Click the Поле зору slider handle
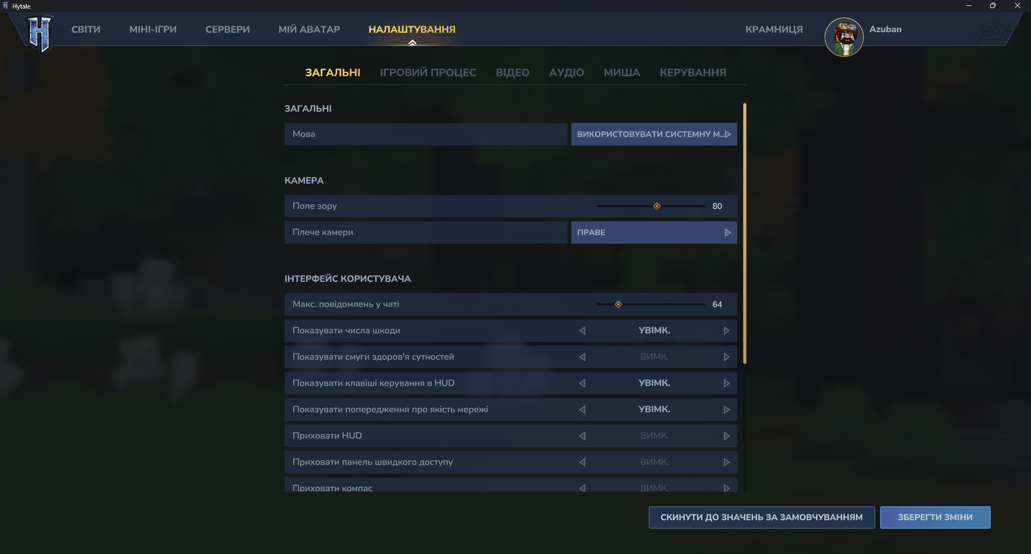 coord(657,206)
